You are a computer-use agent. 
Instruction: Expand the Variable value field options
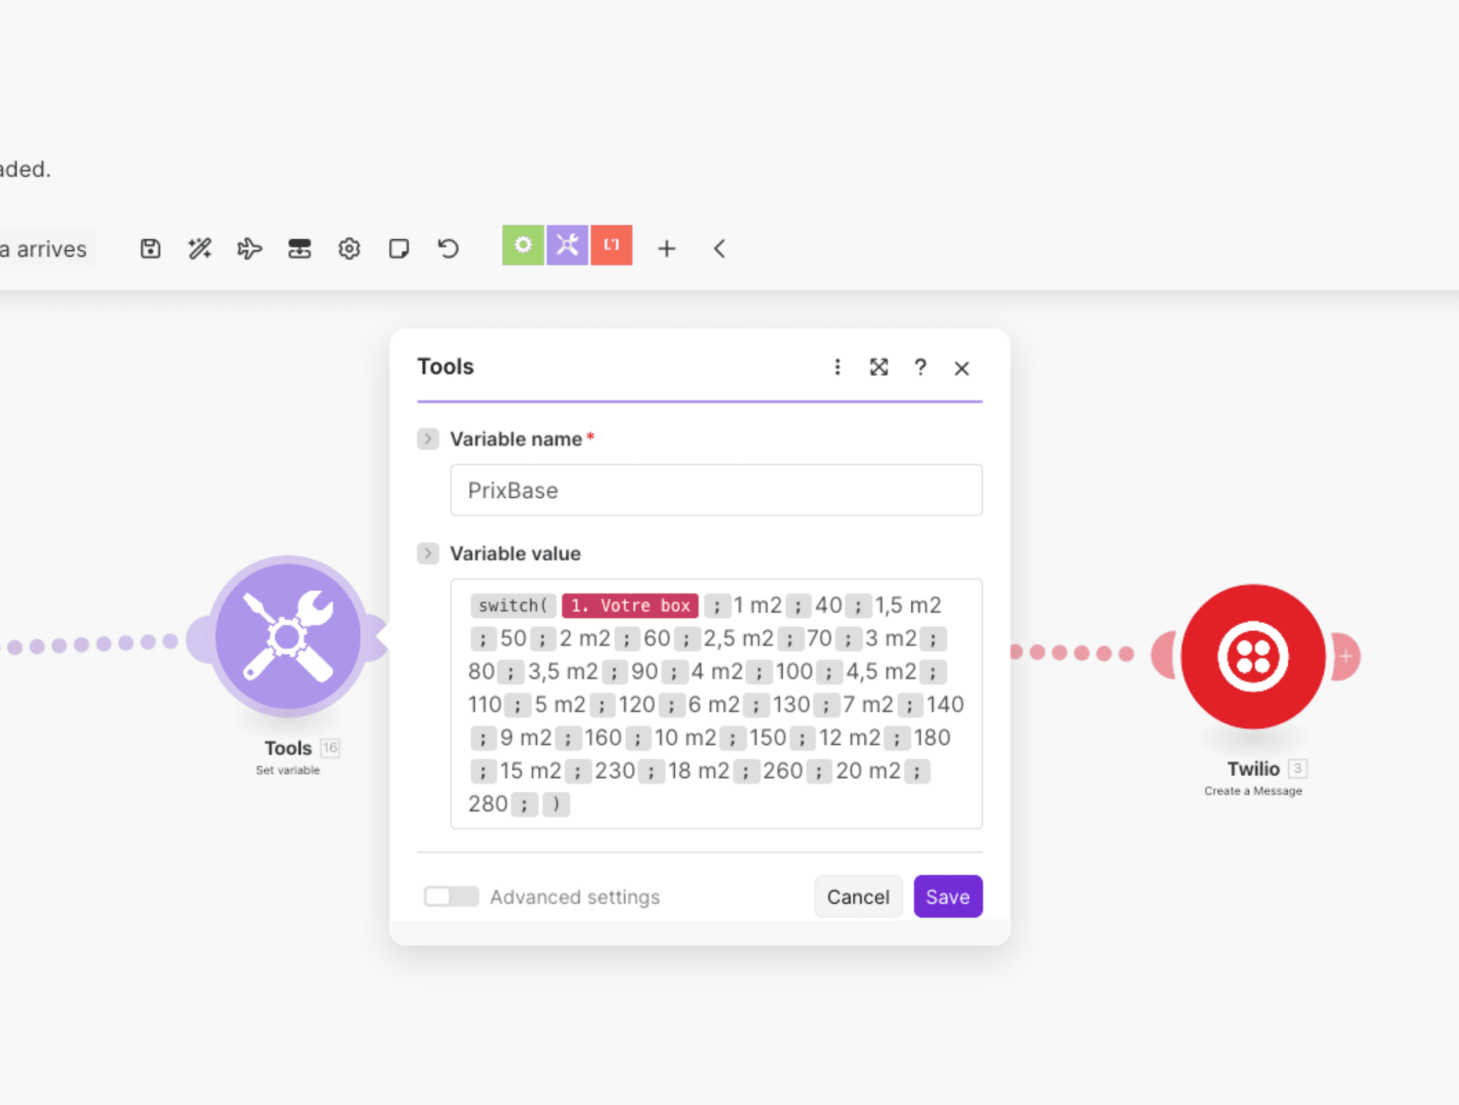pos(428,553)
